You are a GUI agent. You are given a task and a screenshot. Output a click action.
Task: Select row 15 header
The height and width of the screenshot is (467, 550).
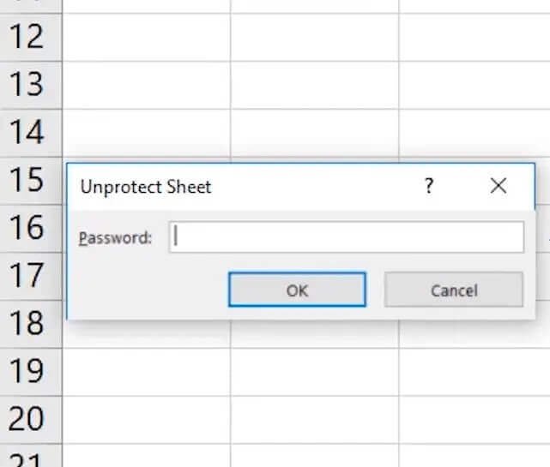[31, 181]
